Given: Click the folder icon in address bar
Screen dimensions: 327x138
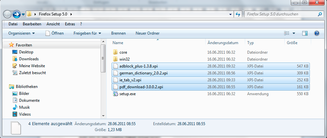Looking at the screenshot, I should (29, 14).
